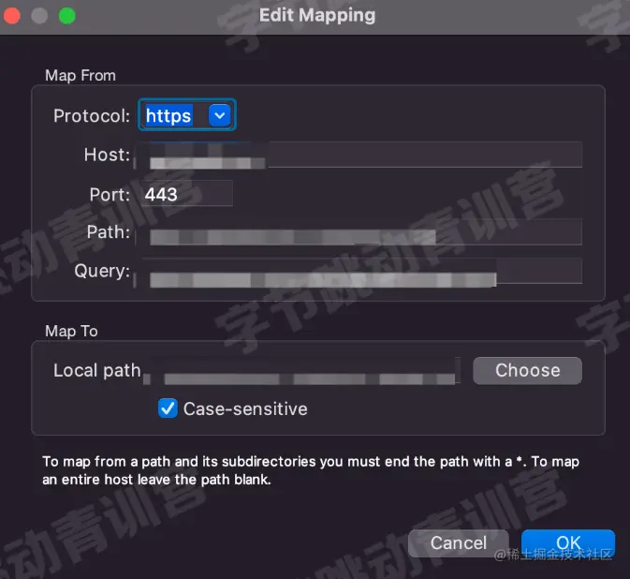630x579 pixels.
Task: Focus the Query input field
Action: (x=360, y=271)
